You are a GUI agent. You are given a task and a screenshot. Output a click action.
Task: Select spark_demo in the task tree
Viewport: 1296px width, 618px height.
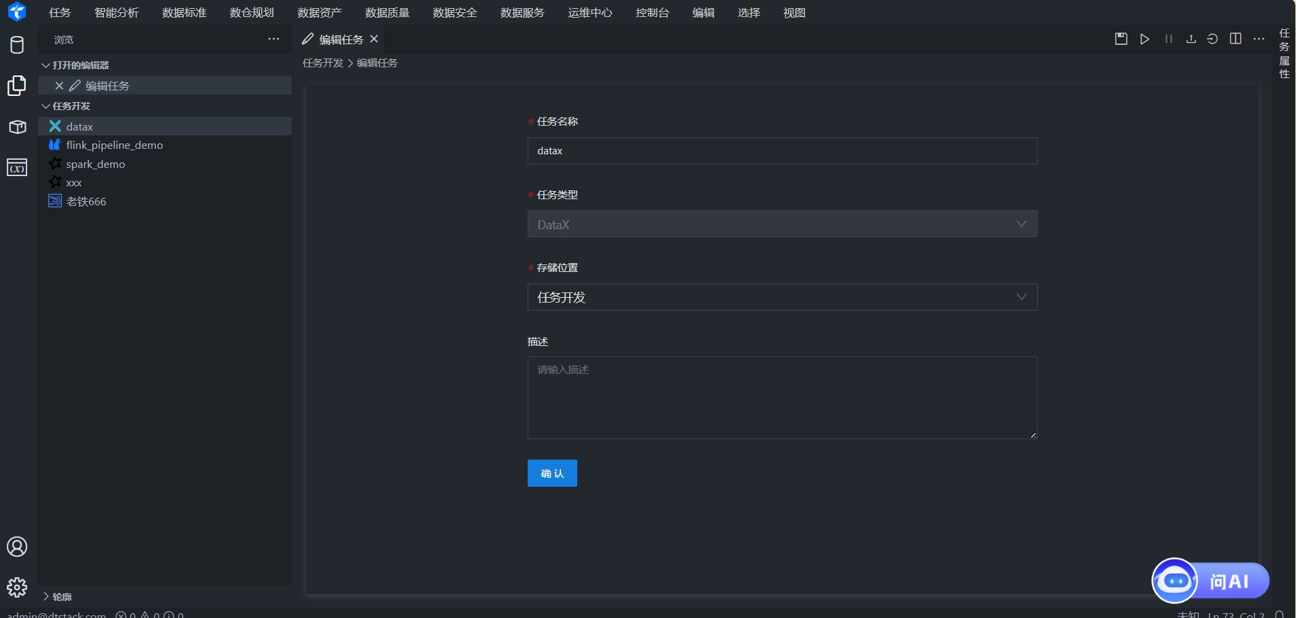pyautogui.click(x=165, y=164)
